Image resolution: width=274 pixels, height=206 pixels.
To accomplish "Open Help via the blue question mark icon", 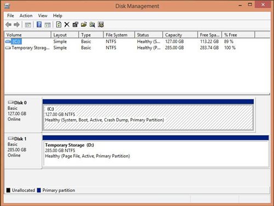I will click(39, 25).
